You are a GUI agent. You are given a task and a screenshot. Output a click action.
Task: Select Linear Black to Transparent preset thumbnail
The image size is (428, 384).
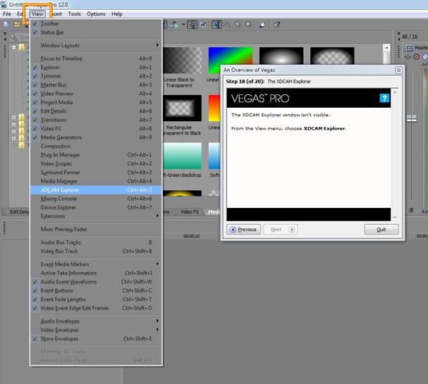183,61
